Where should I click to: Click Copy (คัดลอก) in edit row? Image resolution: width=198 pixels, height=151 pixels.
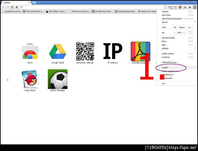point(182,27)
